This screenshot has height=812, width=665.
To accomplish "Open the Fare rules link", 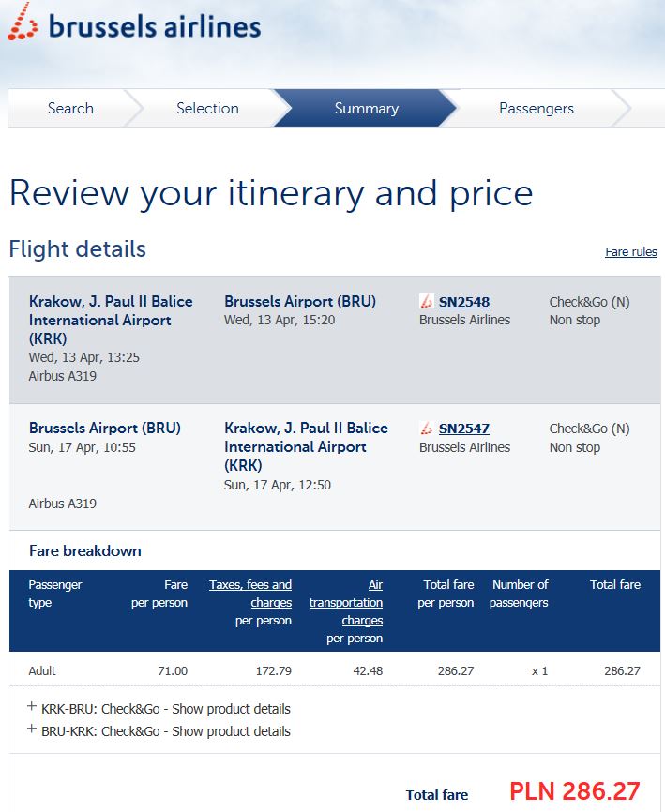I will (x=631, y=251).
